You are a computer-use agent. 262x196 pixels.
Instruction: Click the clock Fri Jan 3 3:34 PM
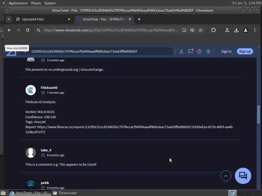[x=246, y=3]
